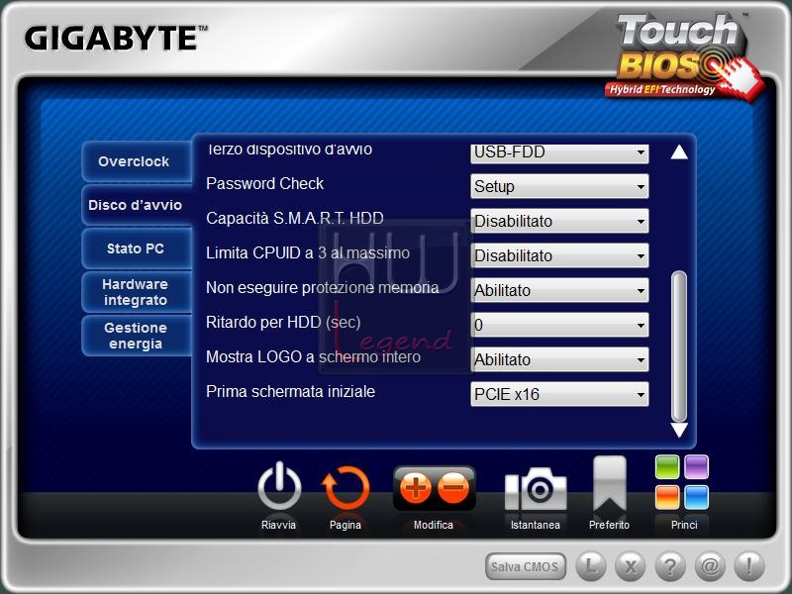
Task: Click the round exclamation mark button
Action: pos(749,566)
